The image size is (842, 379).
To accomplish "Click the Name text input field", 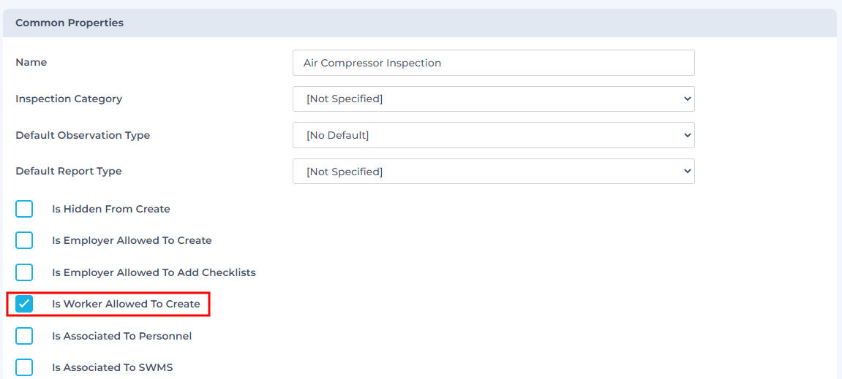I will click(493, 63).
